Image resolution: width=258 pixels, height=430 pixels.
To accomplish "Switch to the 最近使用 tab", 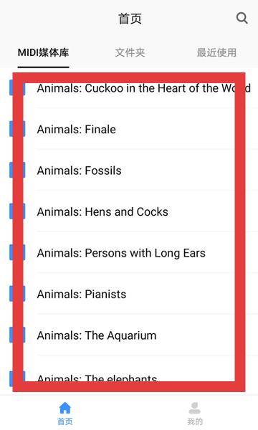I will click(x=216, y=52).
